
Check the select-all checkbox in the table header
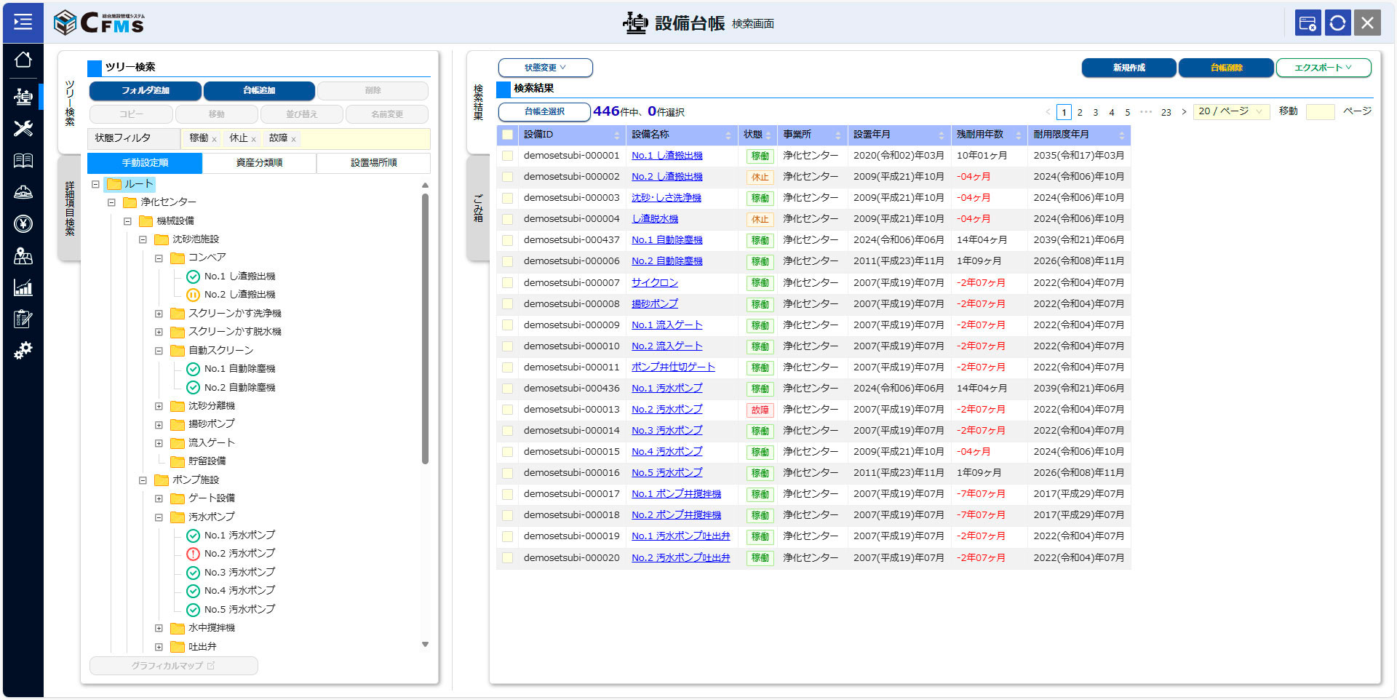click(507, 135)
